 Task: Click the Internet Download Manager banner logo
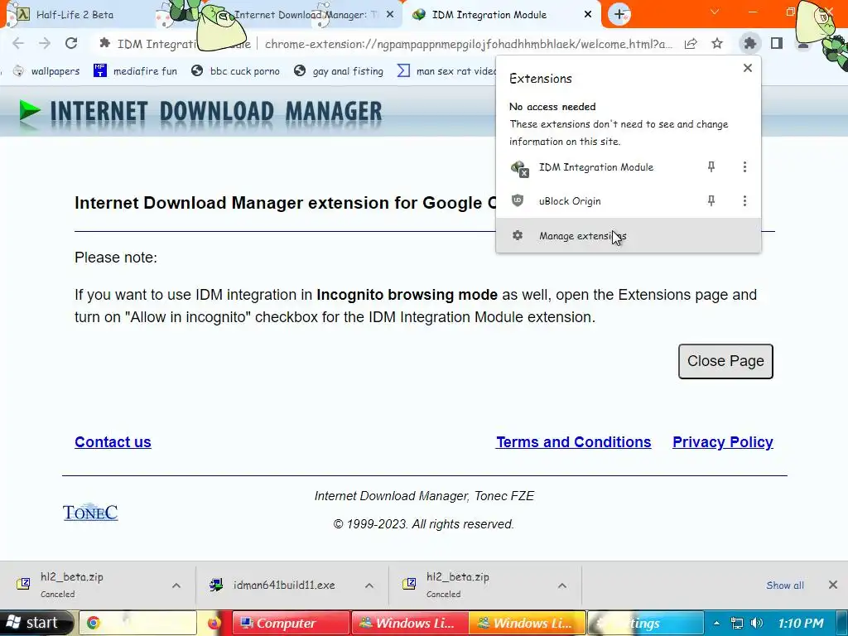[200, 112]
